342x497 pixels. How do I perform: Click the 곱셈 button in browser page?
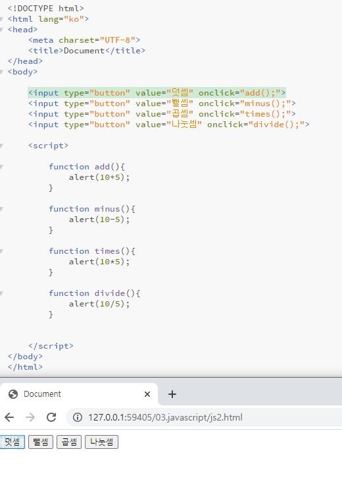[x=69, y=442]
